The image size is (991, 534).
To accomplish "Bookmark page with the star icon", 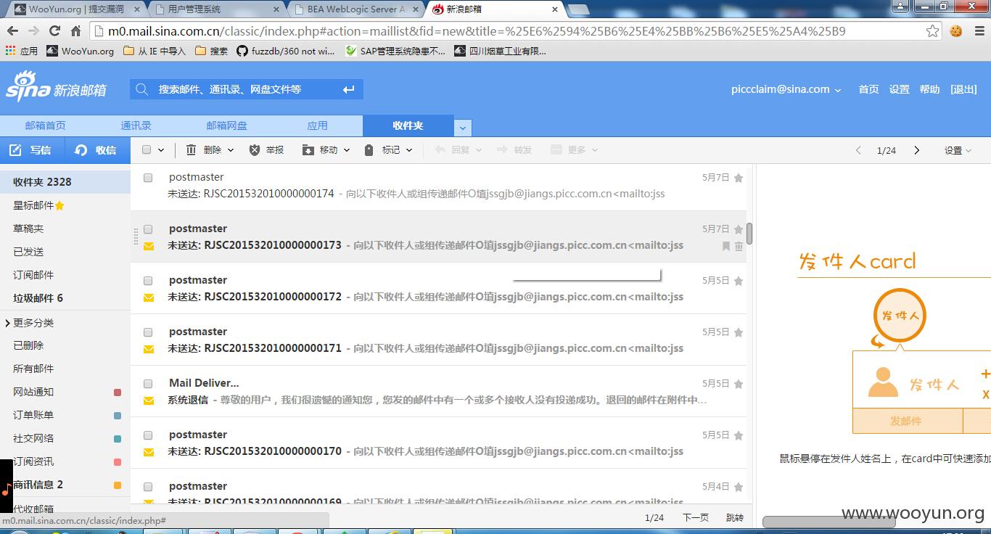I will pos(933,31).
